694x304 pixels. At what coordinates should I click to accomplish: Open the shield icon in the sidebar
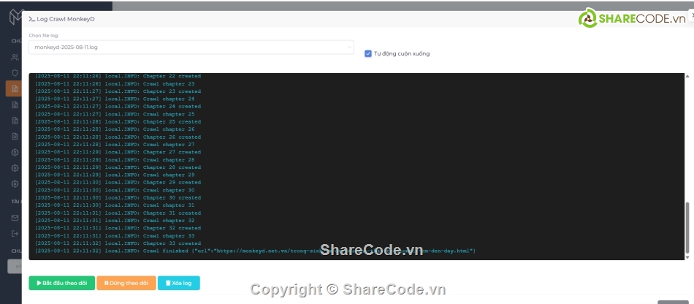(15, 72)
